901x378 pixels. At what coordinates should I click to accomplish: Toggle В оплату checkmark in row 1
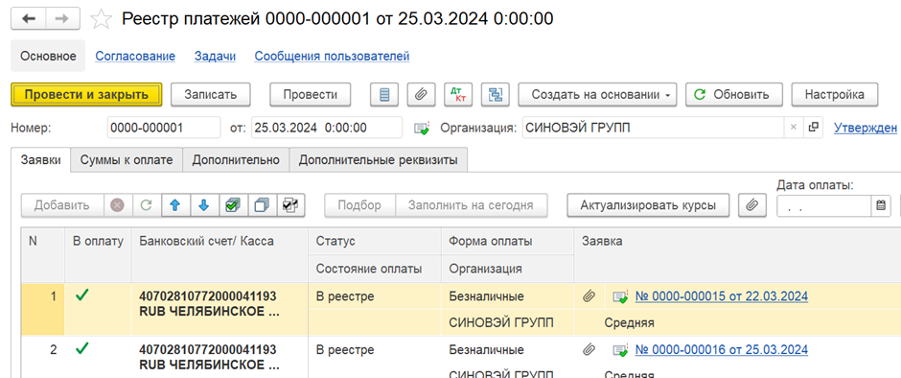click(83, 295)
